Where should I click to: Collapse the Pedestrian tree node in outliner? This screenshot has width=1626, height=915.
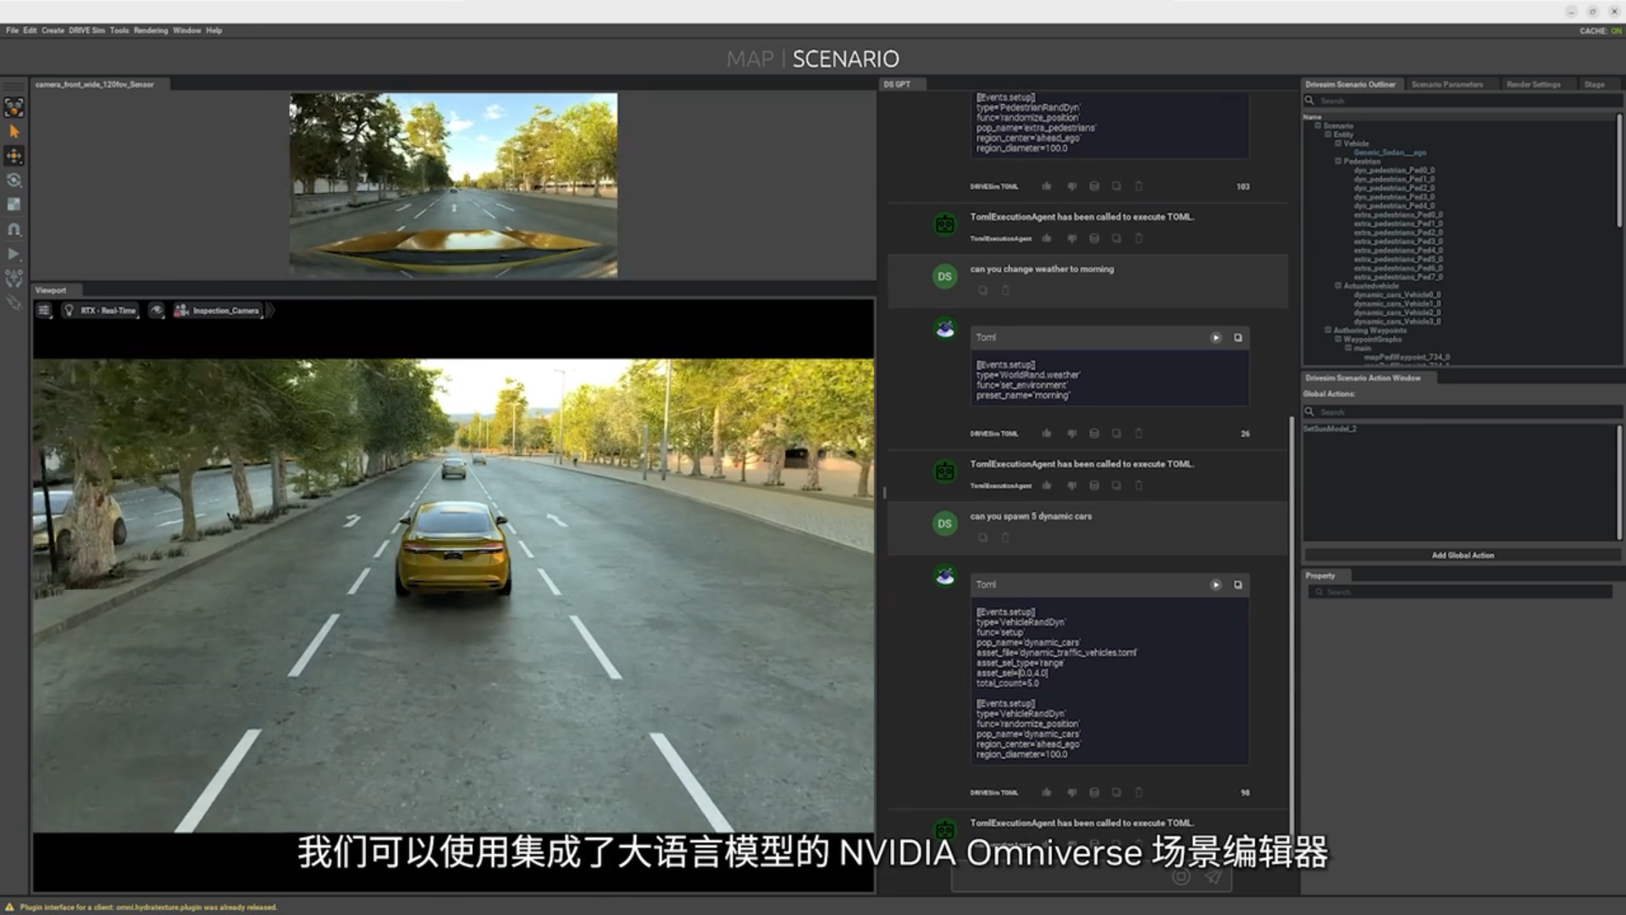click(x=1338, y=161)
